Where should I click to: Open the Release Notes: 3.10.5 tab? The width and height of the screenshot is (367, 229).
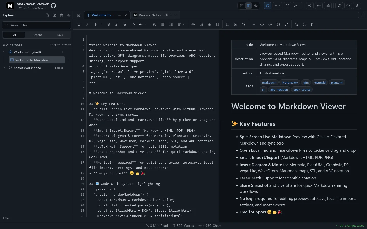coord(155,15)
